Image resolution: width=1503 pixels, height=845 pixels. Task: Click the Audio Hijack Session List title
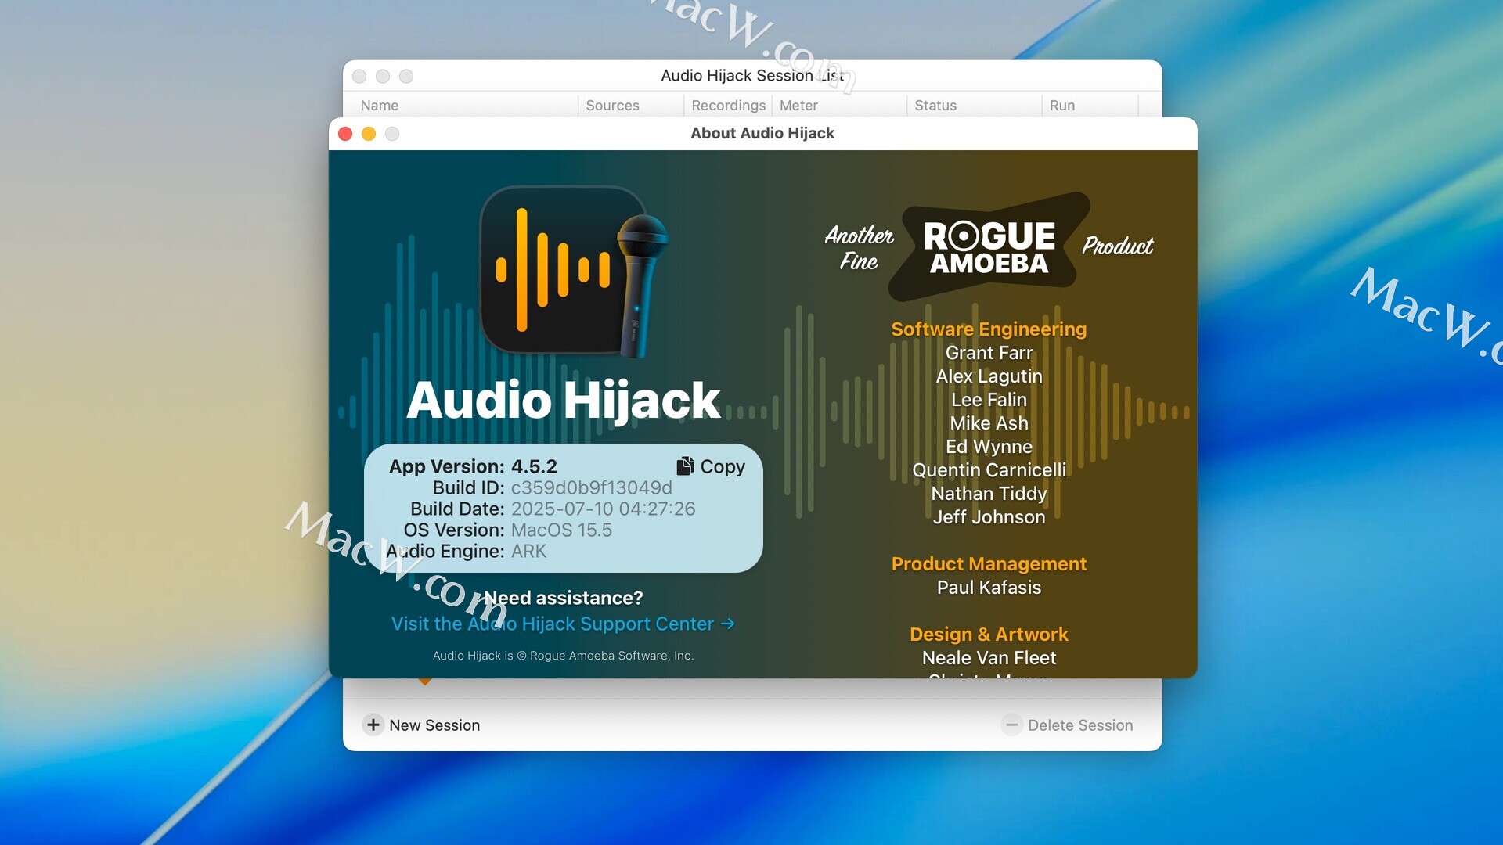(752, 76)
